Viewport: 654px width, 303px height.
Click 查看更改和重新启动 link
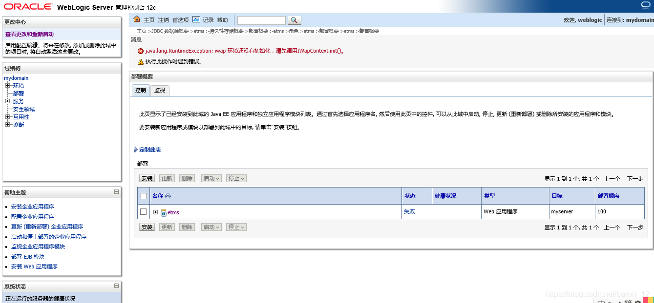point(29,34)
